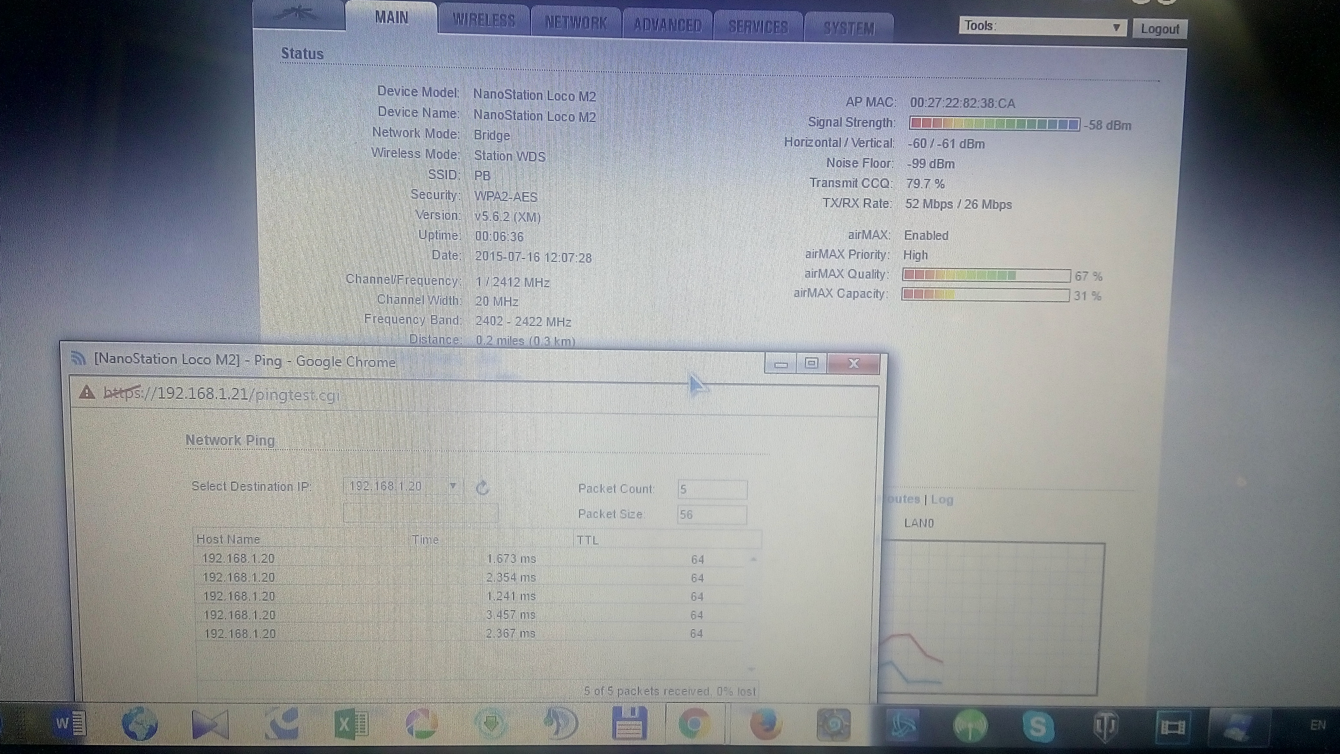Click the TX/RX Rate value 52 Mbps / 26 Mbps
Screen dimensions: 1340x754
(958, 204)
